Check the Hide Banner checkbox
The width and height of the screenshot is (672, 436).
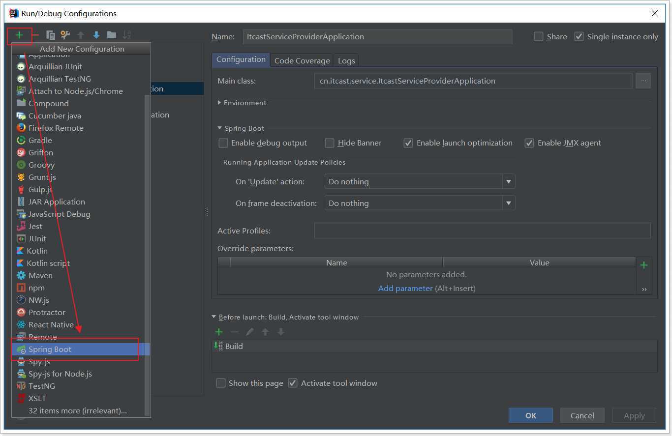click(330, 143)
